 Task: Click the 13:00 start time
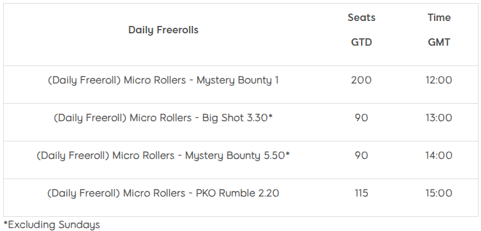[439, 118]
